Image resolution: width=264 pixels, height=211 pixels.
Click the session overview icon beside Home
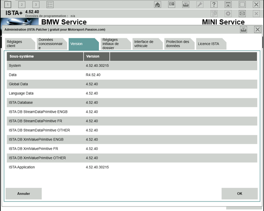(x=172, y=5)
